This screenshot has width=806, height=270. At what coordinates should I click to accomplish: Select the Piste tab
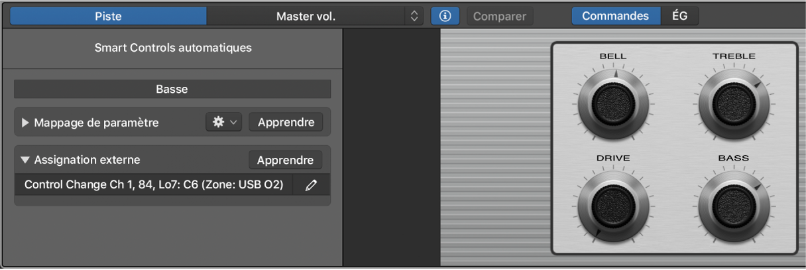tap(108, 16)
